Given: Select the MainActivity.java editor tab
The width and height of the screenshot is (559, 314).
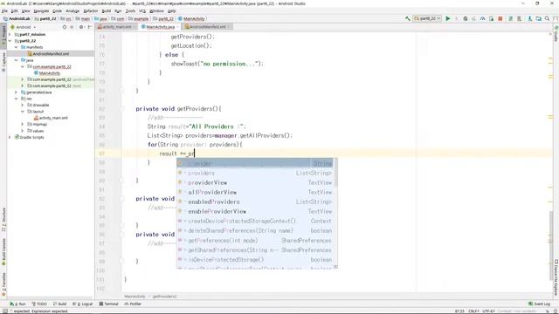Looking at the screenshot, I should coord(160,27).
